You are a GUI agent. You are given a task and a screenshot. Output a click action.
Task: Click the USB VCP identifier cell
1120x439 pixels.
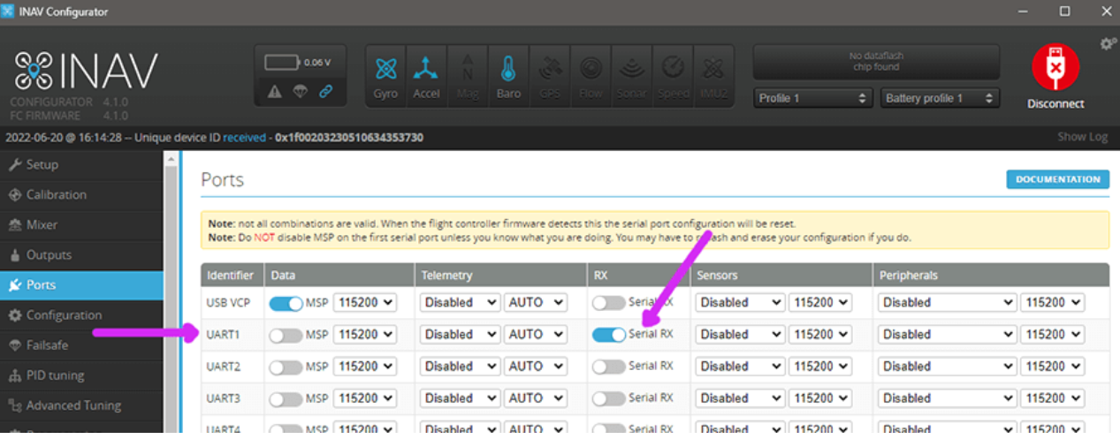(x=232, y=303)
